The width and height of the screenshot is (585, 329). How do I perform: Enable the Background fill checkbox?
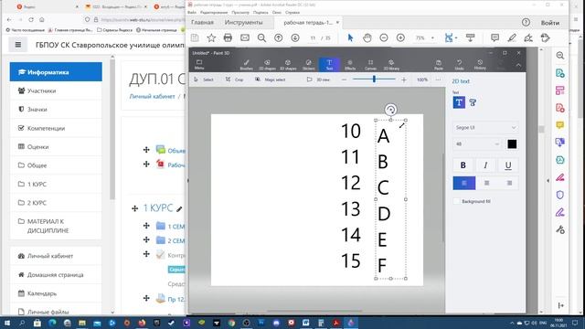coord(456,201)
